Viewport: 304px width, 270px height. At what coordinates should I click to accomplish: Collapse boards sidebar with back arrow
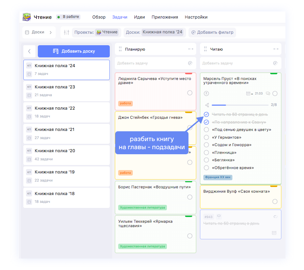click(x=29, y=51)
